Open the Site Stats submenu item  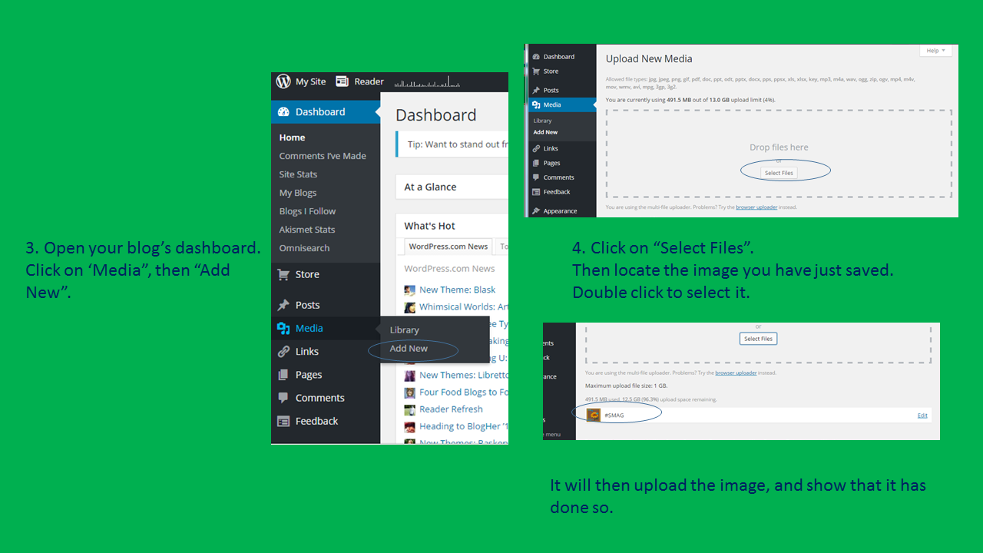click(x=298, y=174)
